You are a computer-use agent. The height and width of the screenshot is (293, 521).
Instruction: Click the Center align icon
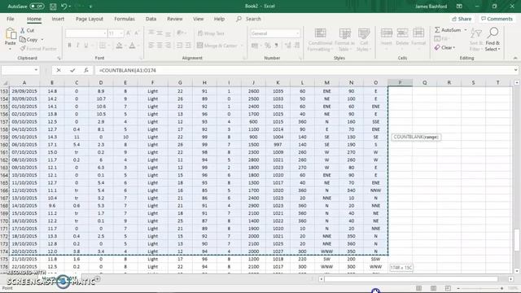coord(160,46)
